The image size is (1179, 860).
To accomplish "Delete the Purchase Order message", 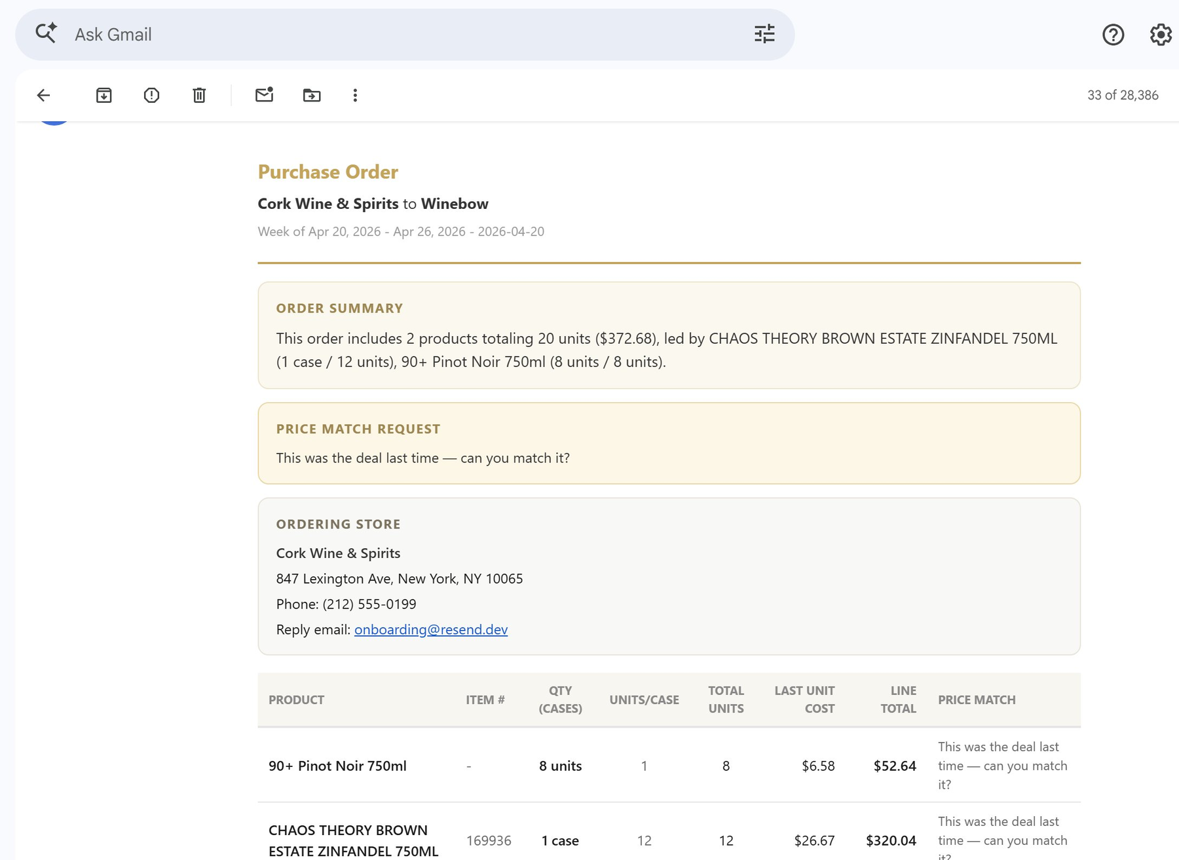I will point(198,95).
